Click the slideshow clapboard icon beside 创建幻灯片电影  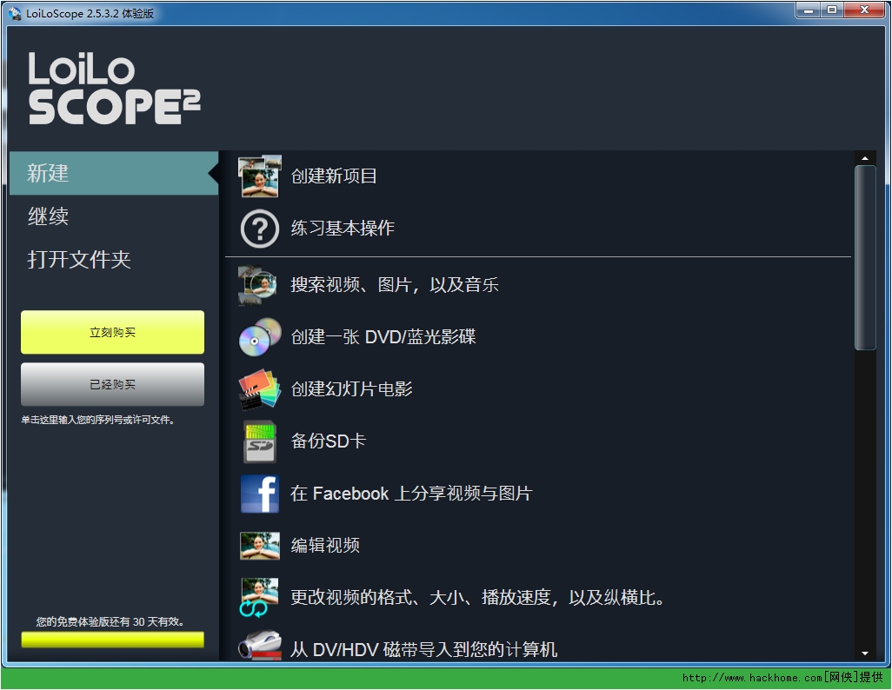(x=260, y=389)
